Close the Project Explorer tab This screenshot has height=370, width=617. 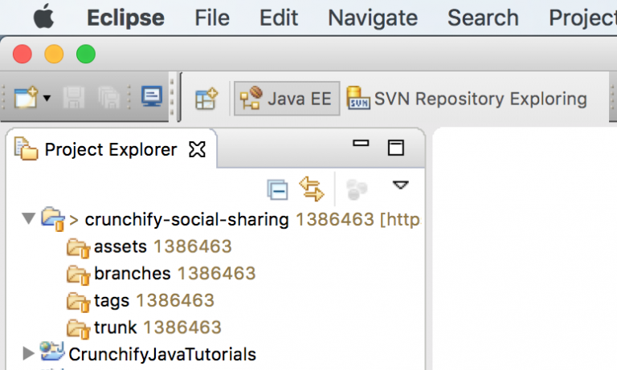pyautogui.click(x=197, y=149)
